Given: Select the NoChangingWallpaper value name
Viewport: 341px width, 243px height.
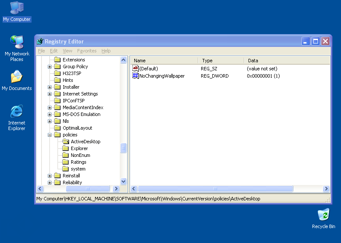Looking at the screenshot, I should (x=162, y=76).
